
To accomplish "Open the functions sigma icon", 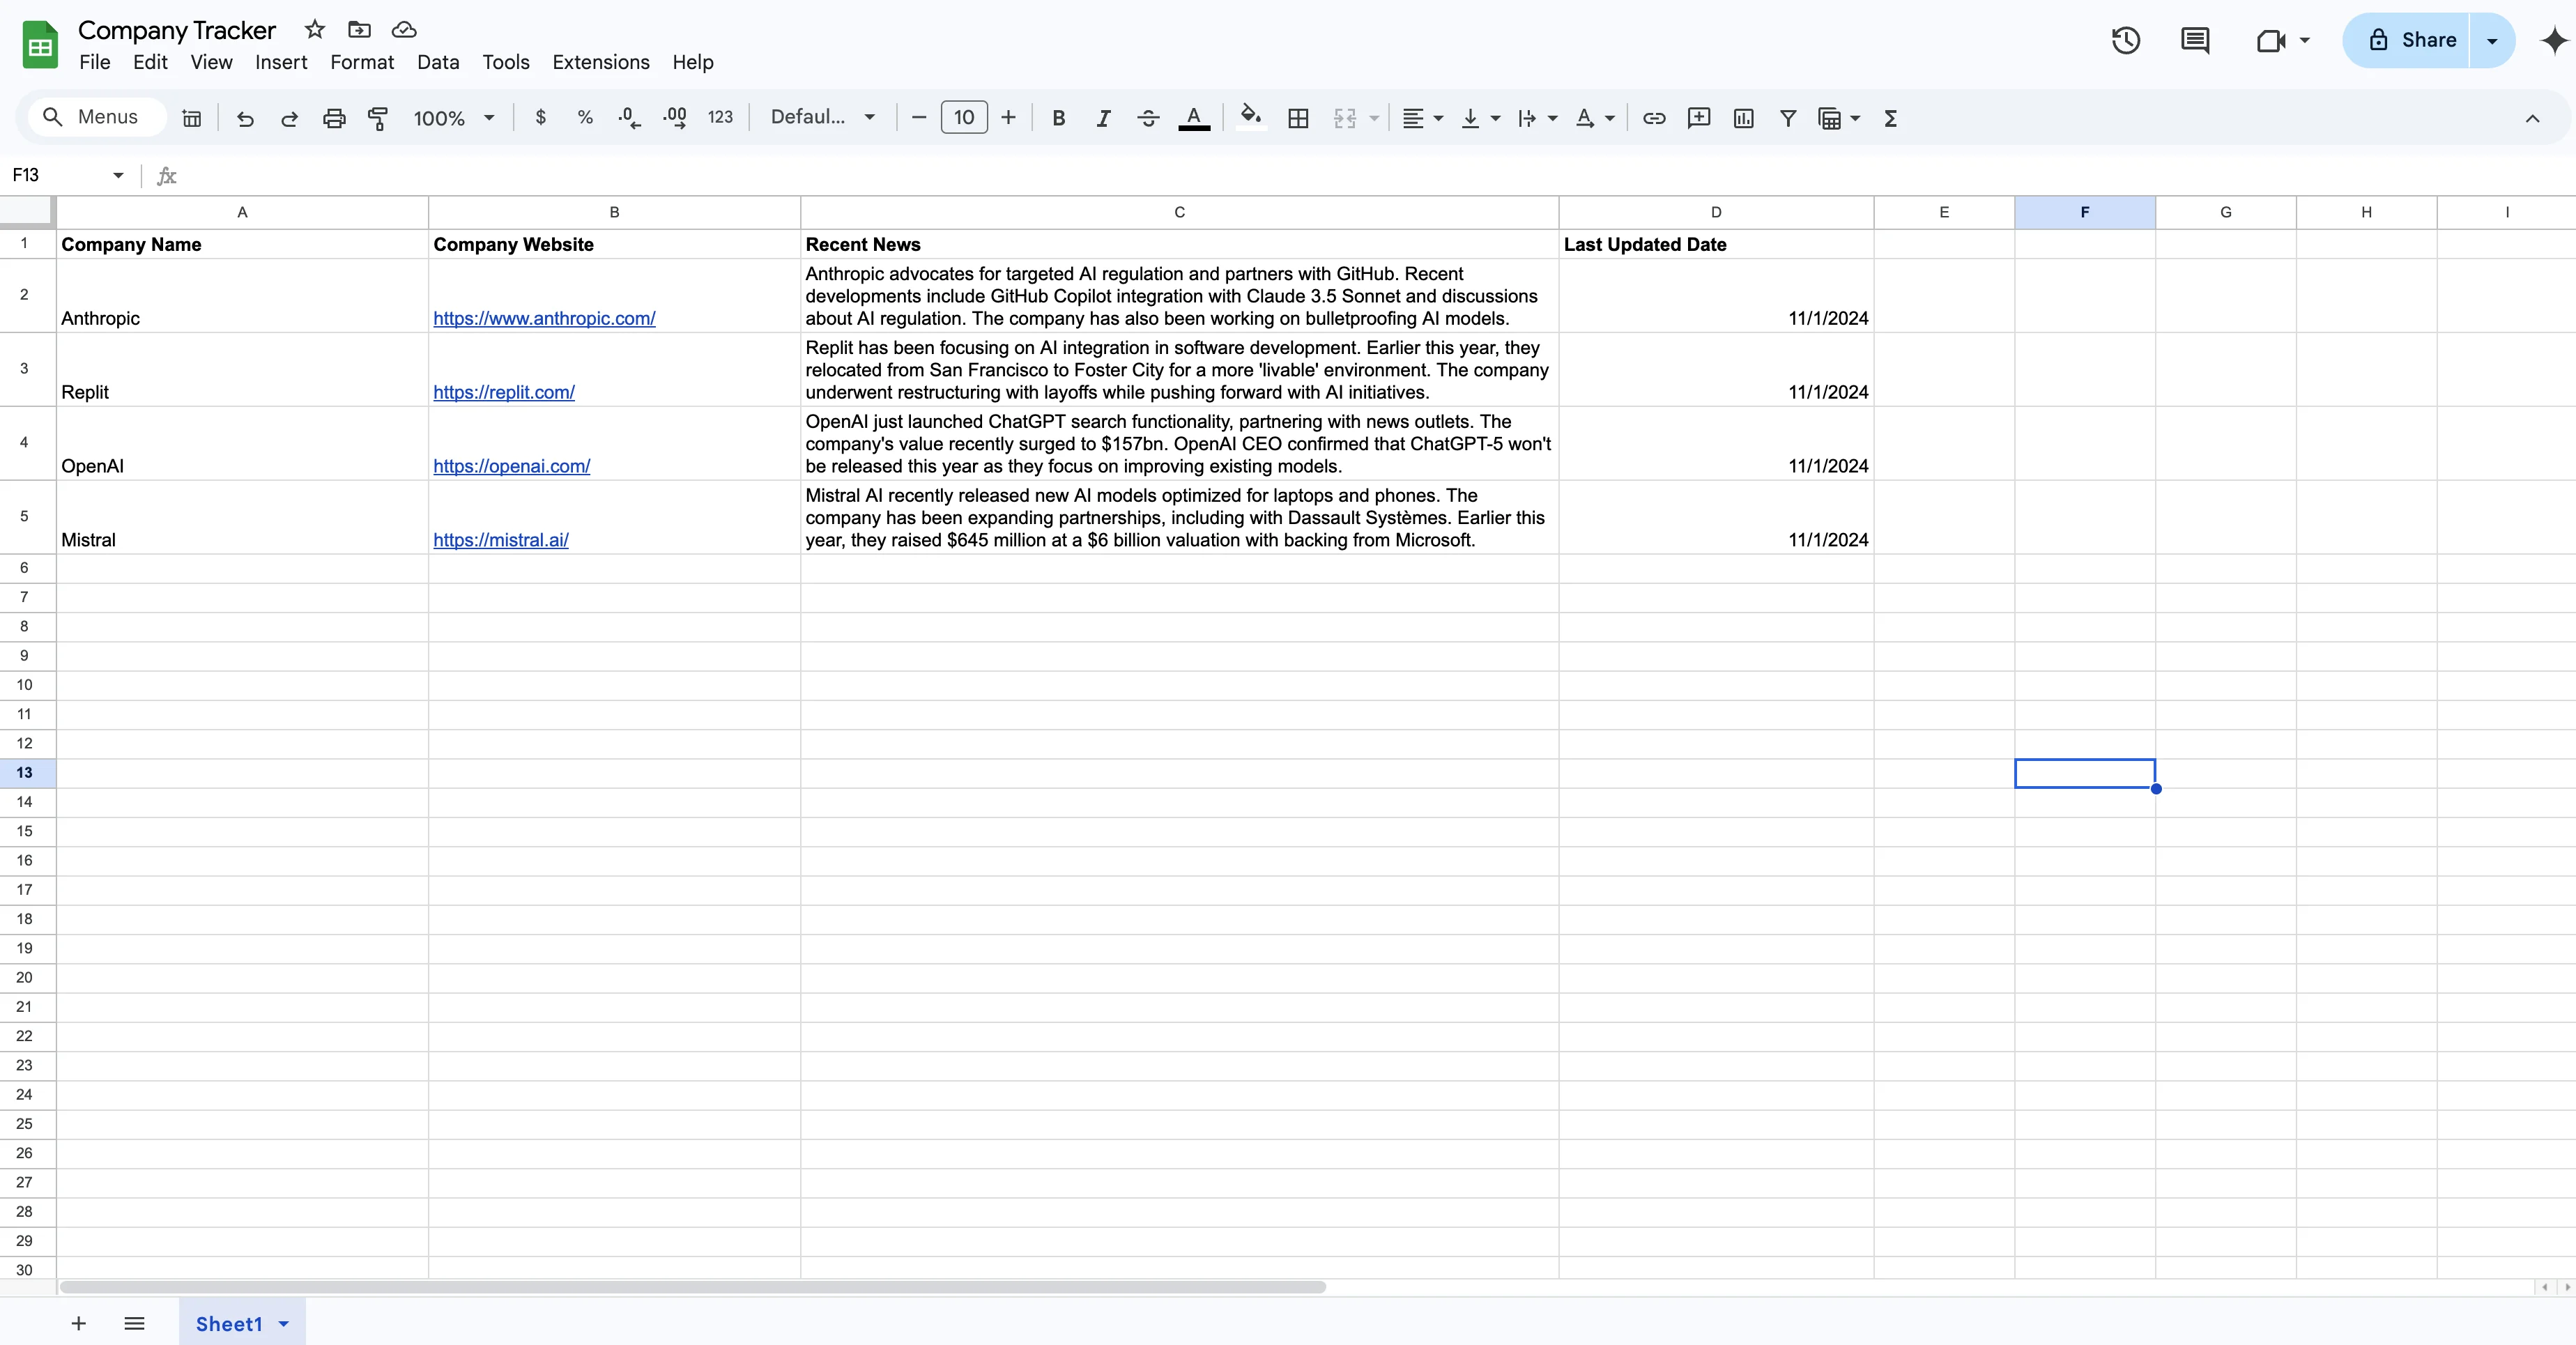I will click(1890, 118).
